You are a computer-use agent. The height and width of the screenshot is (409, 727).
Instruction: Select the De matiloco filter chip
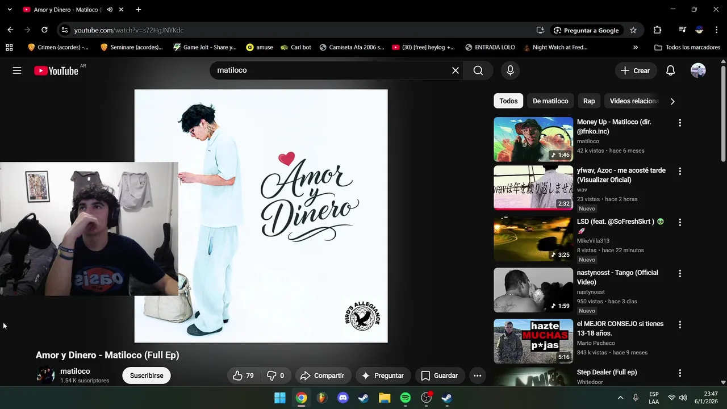pyautogui.click(x=550, y=101)
